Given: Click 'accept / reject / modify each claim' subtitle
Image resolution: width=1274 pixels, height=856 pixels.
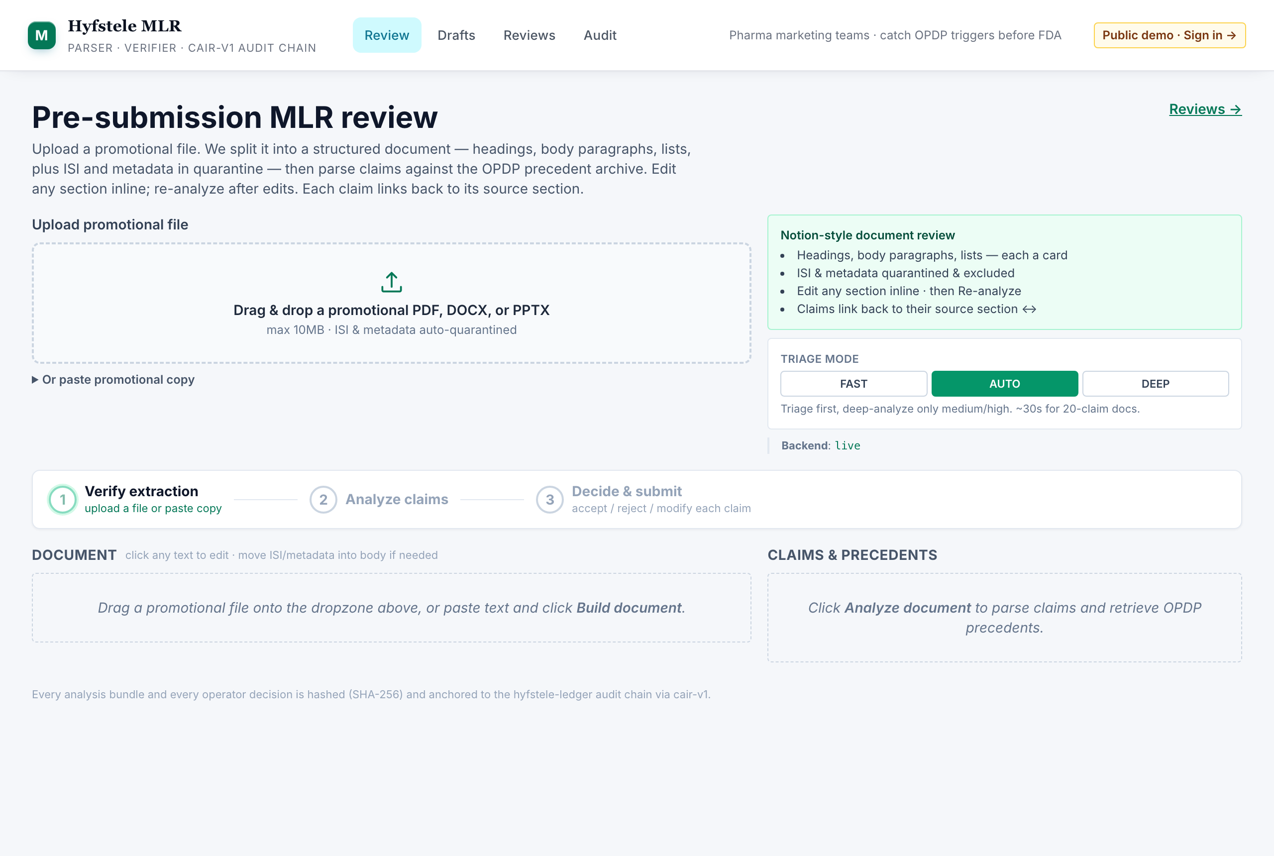Looking at the screenshot, I should pos(661,508).
